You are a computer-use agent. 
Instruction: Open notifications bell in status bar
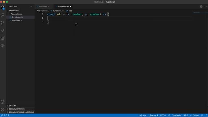[x=206, y=115]
